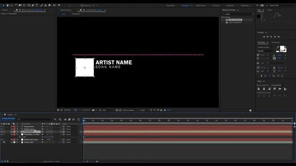
Task: Jump preview to first frame
Action: point(264,37)
